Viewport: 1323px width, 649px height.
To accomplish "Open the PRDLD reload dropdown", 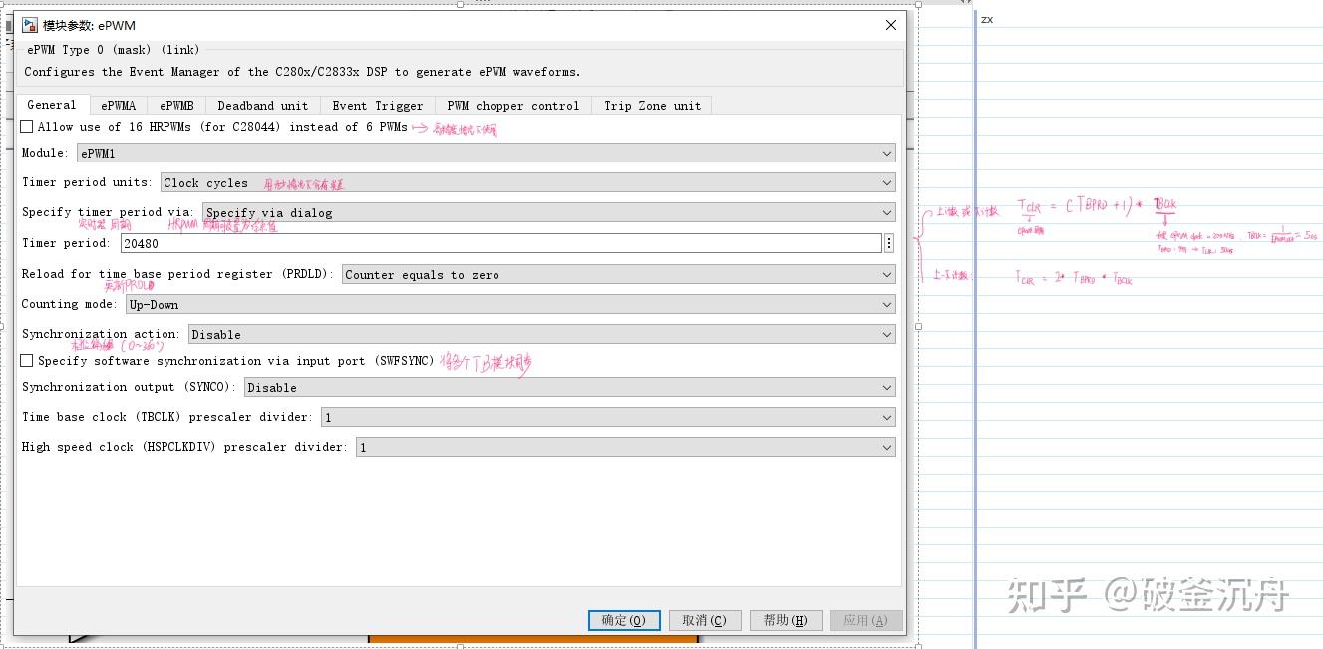I will click(x=619, y=275).
